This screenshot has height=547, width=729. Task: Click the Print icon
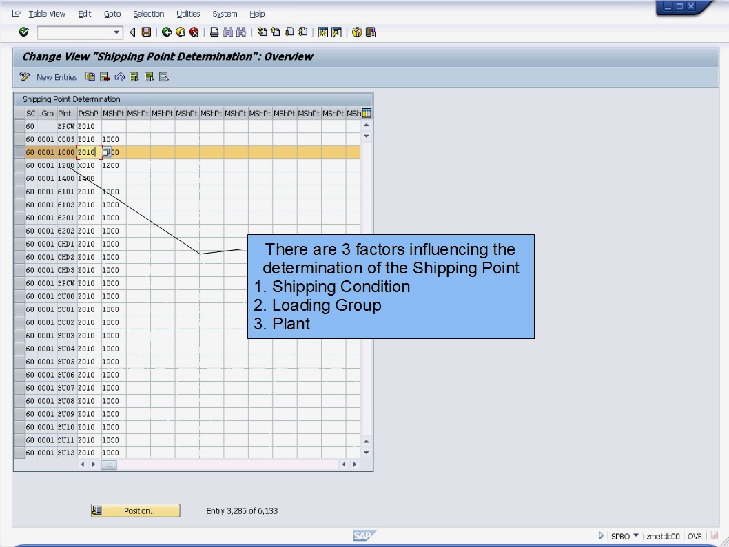214,32
